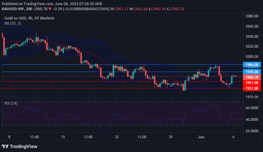Select the 1984.00 blue price label

252,65
